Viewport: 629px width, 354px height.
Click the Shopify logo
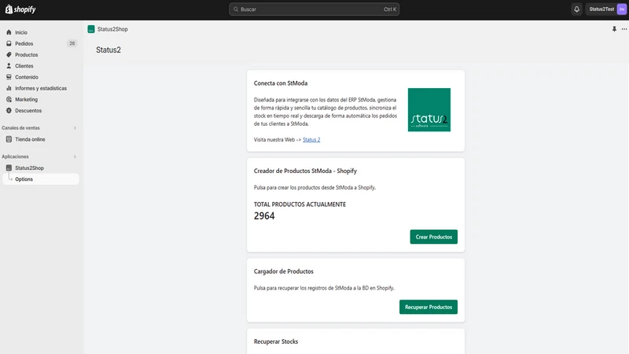click(20, 9)
